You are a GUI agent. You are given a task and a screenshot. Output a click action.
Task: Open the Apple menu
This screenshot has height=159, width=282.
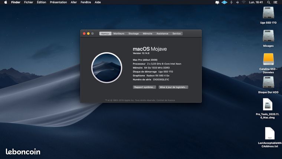6,2
